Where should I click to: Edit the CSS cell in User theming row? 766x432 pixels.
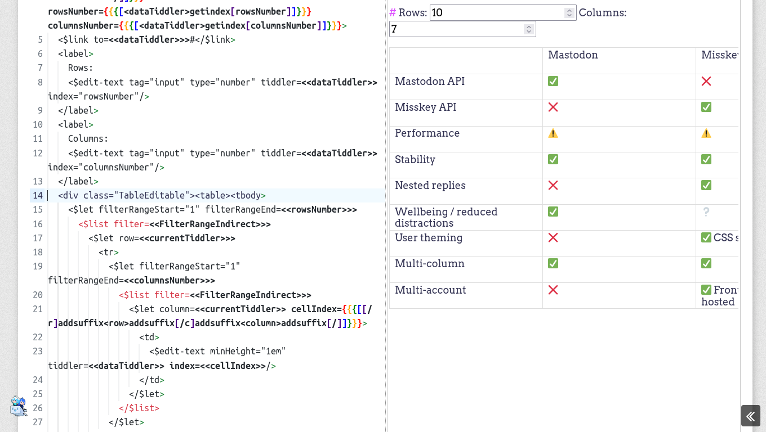point(717,243)
